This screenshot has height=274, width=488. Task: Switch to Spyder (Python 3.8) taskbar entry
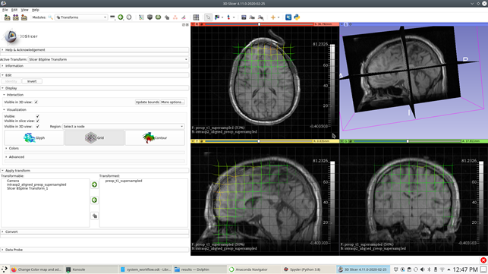pos(308,269)
